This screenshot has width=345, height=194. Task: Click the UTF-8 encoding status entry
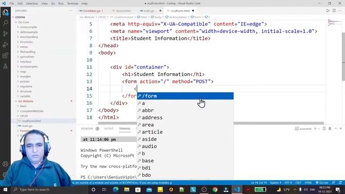coord(288,183)
